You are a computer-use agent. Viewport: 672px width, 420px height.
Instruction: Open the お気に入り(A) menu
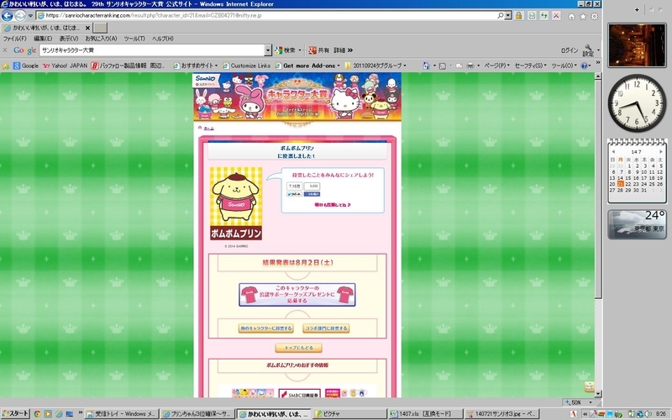click(101, 39)
